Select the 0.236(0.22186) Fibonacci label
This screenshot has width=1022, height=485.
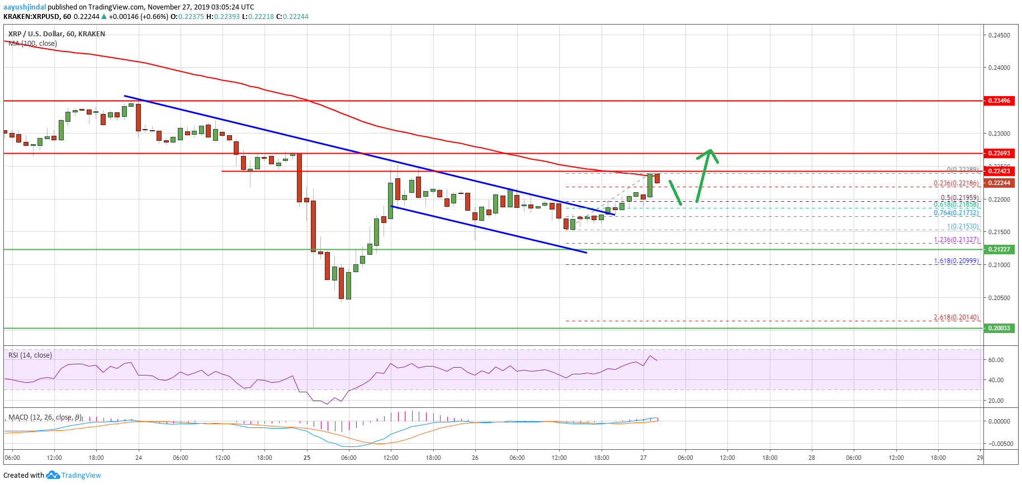tap(956, 183)
